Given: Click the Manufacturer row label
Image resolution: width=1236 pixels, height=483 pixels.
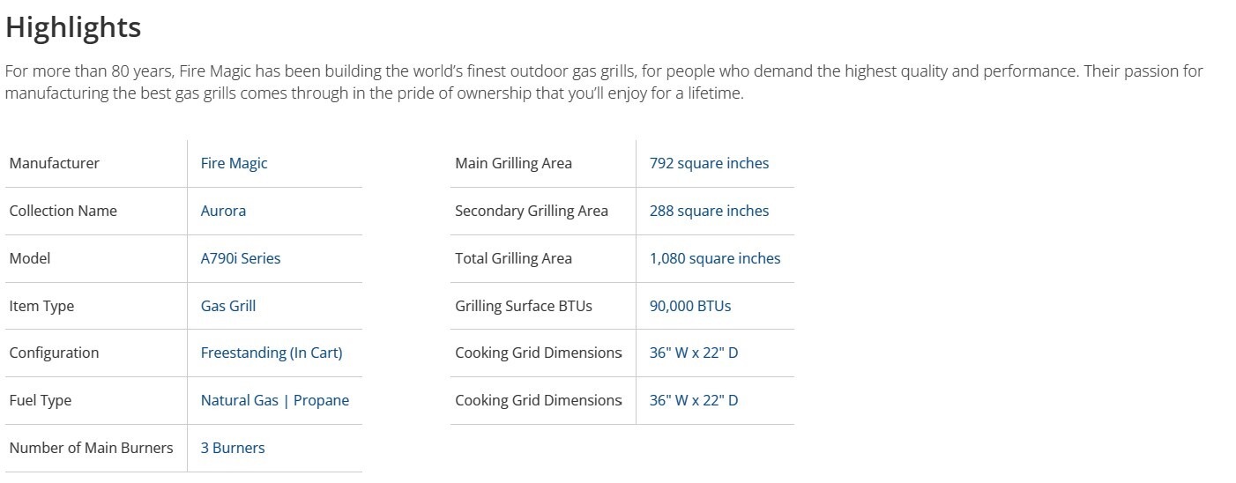Looking at the screenshot, I should (x=55, y=163).
